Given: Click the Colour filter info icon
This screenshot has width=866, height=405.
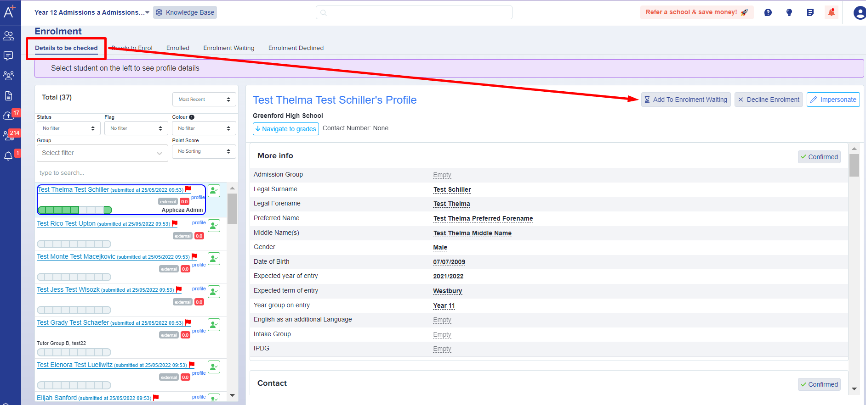Looking at the screenshot, I should pyautogui.click(x=192, y=117).
